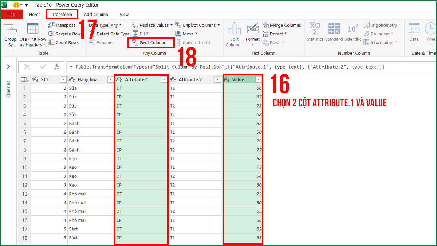
Task: Switch to the Add Column tab
Action: coord(96,14)
